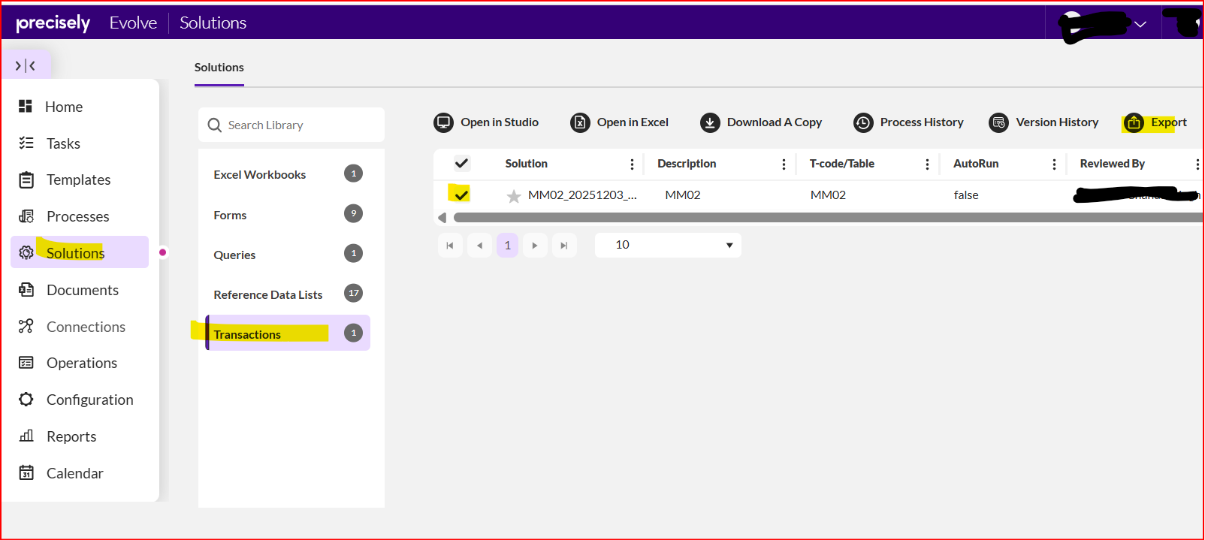Click the Precisely logo

coord(53,23)
